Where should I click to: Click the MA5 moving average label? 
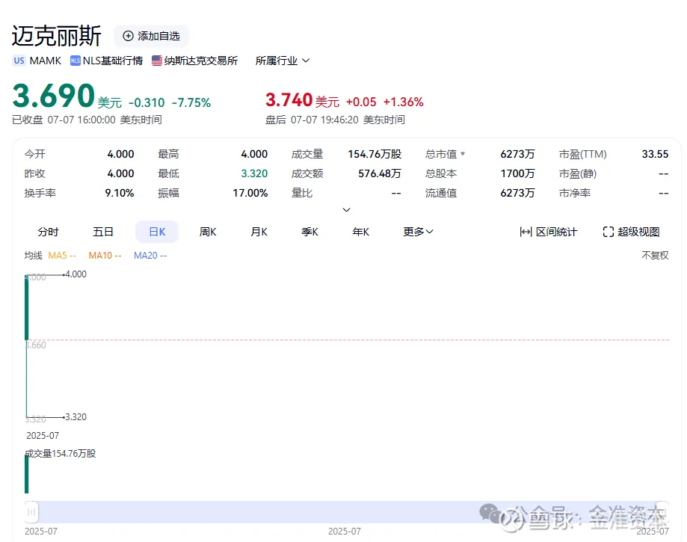pos(62,256)
